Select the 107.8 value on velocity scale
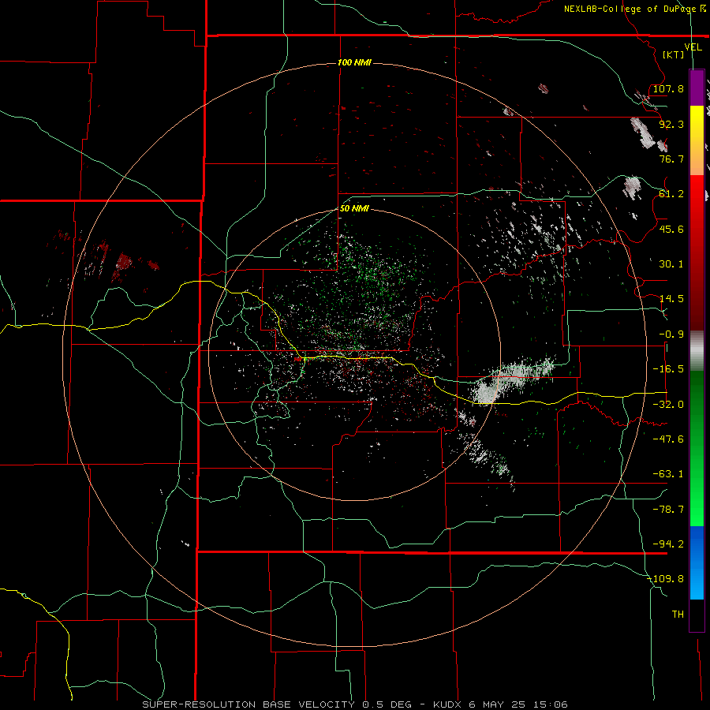710x710 pixels. [668, 88]
